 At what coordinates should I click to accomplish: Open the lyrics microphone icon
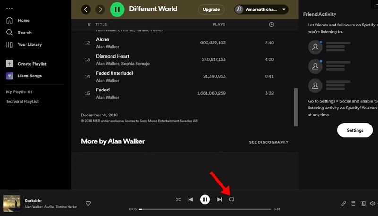344,203
